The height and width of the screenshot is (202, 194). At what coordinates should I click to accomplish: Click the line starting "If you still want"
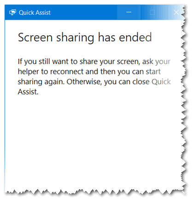point(94,62)
